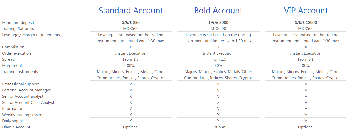Click VIP Account's Instant Execution text
This screenshot has width=346, height=133.
point(306,53)
